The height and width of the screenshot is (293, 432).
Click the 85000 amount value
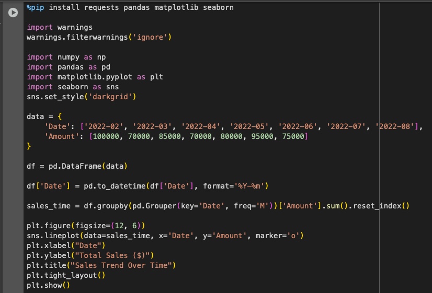point(169,136)
